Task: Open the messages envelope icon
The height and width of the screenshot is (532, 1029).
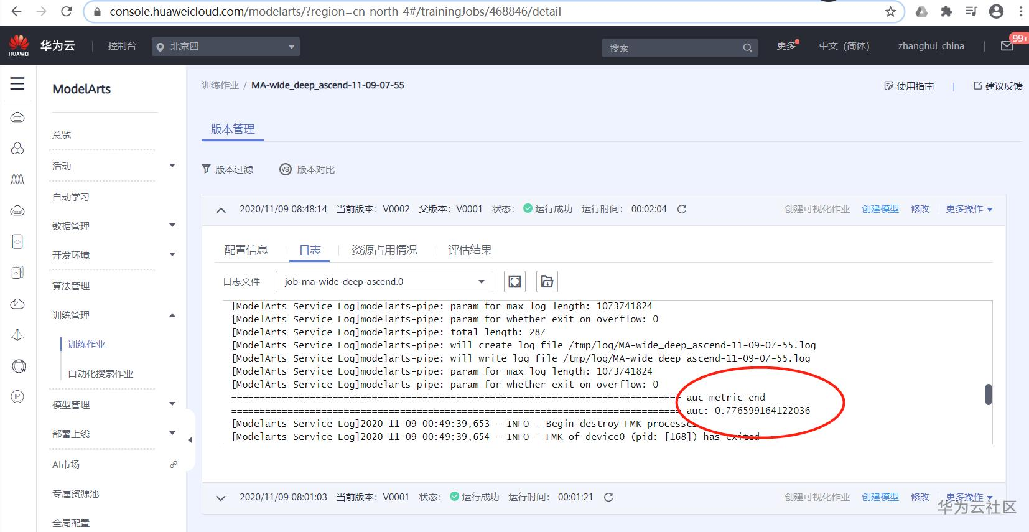Action: 1007,46
